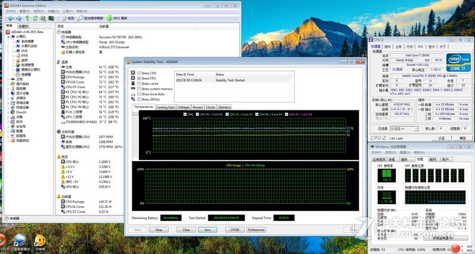Click the temperature graph vertical slider handle

[135, 114]
